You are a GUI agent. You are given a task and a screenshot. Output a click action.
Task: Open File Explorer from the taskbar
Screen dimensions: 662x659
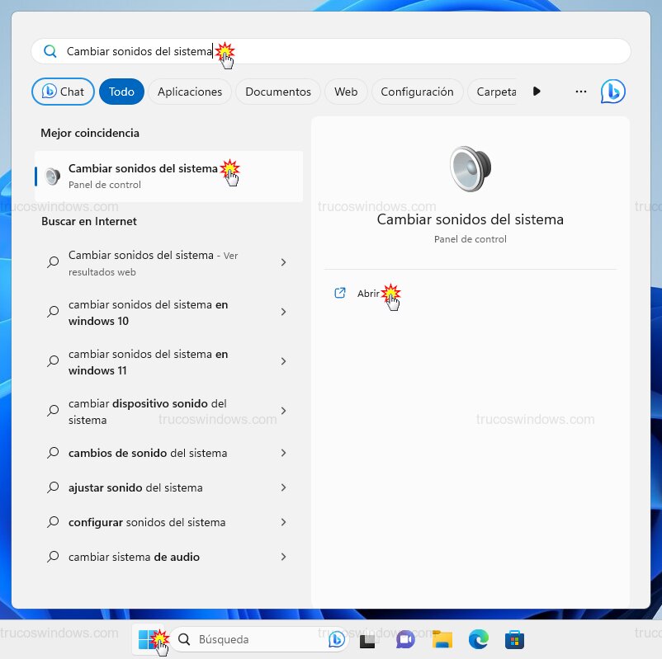click(441, 639)
